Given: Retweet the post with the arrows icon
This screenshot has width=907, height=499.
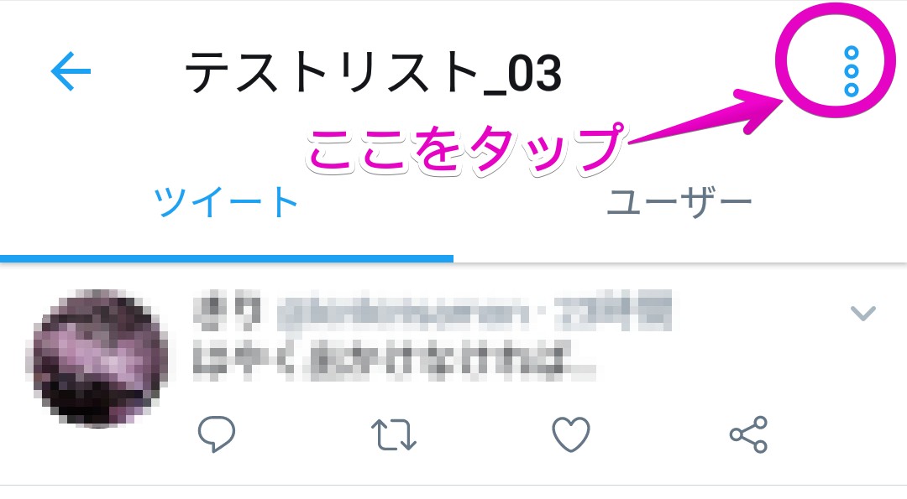Looking at the screenshot, I should pyautogui.click(x=393, y=434).
